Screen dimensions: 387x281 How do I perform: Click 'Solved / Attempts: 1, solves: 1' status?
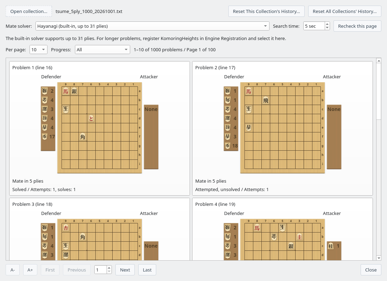(44, 190)
